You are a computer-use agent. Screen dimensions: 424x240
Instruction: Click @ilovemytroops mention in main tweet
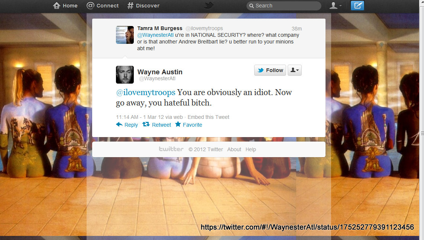[146, 93]
